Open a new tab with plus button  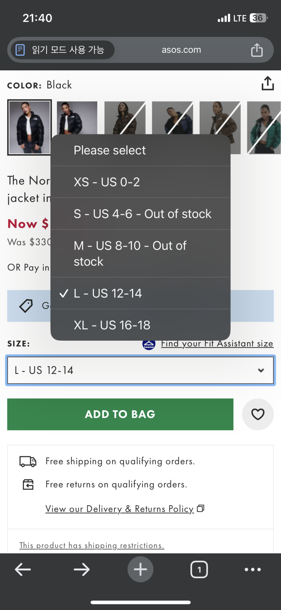point(140,570)
